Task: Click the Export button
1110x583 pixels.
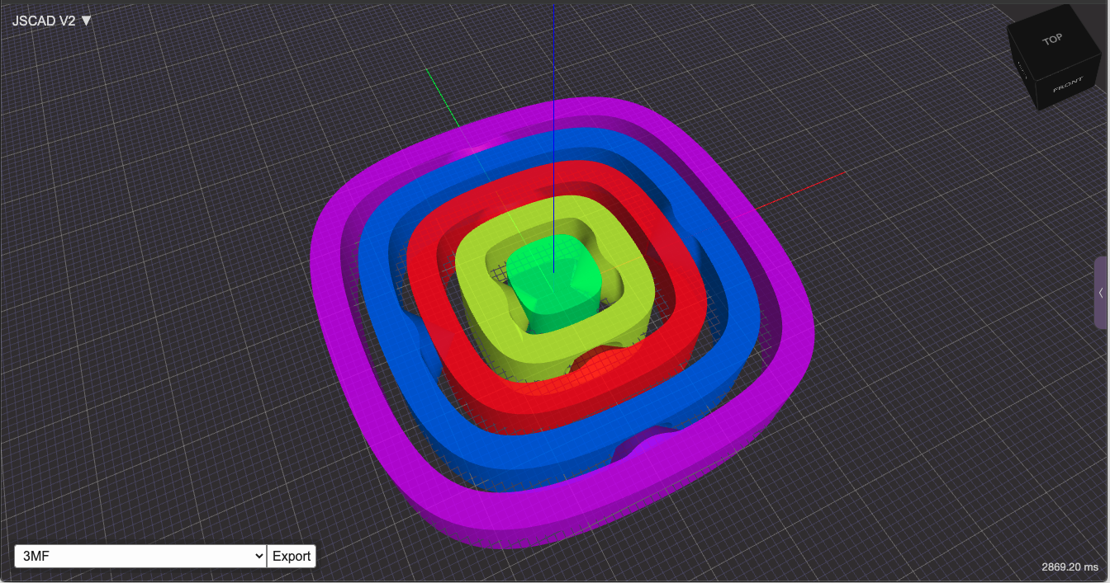Action: pyautogui.click(x=292, y=556)
